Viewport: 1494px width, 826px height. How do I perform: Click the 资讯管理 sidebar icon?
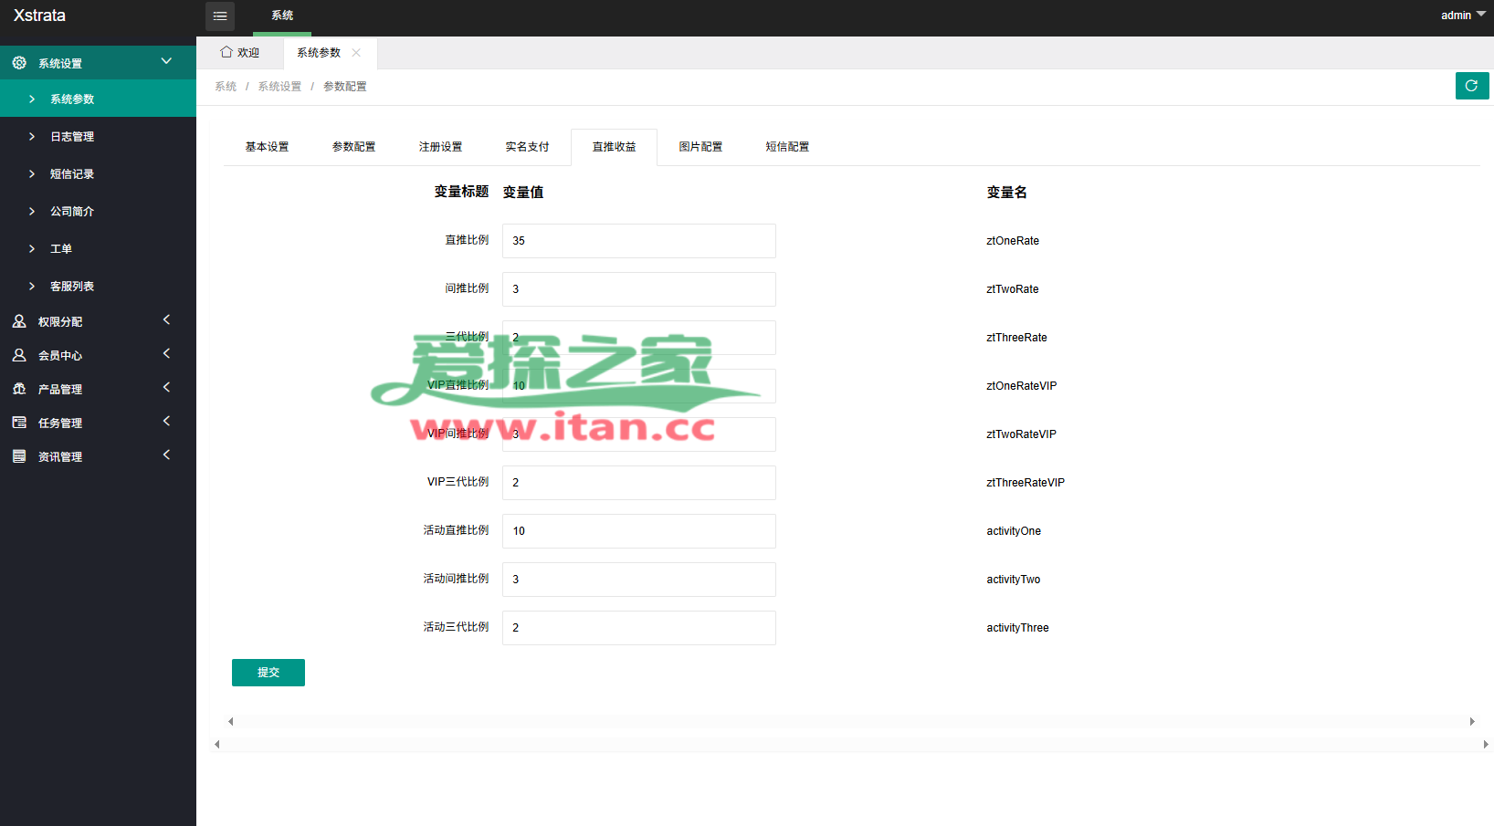(x=19, y=456)
